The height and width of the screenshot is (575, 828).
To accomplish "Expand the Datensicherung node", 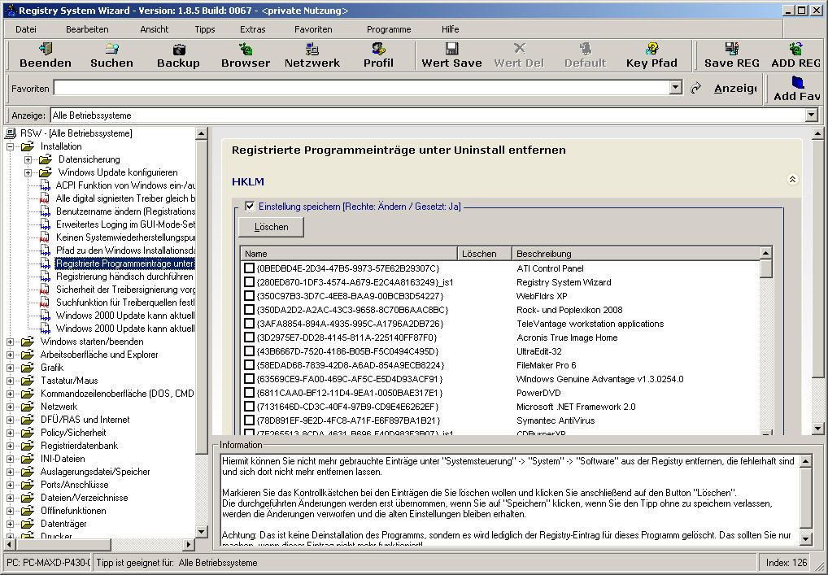I will tap(28, 159).
